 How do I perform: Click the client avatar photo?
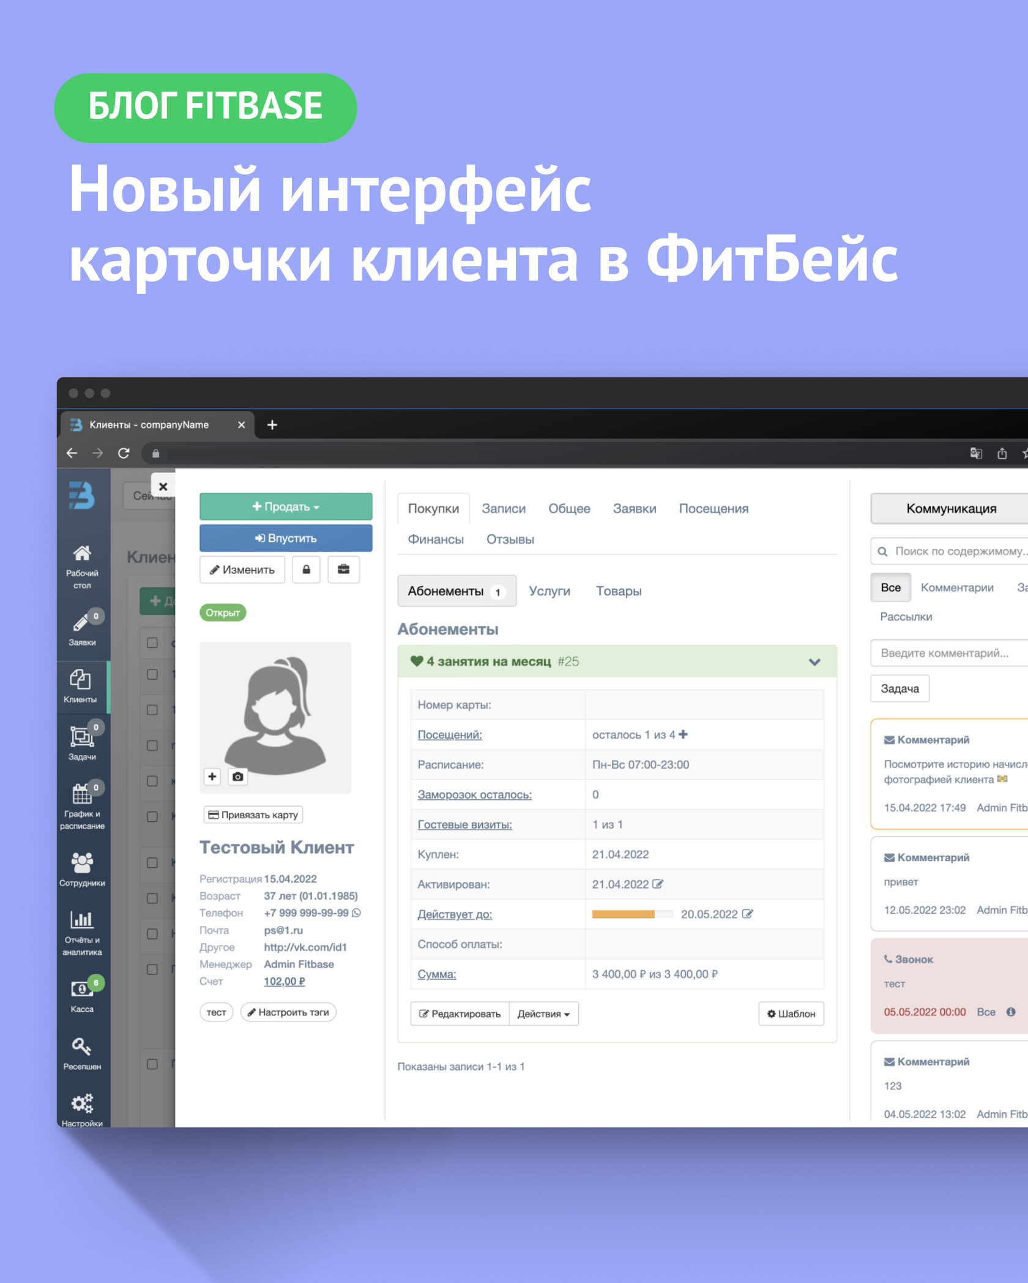(275, 717)
